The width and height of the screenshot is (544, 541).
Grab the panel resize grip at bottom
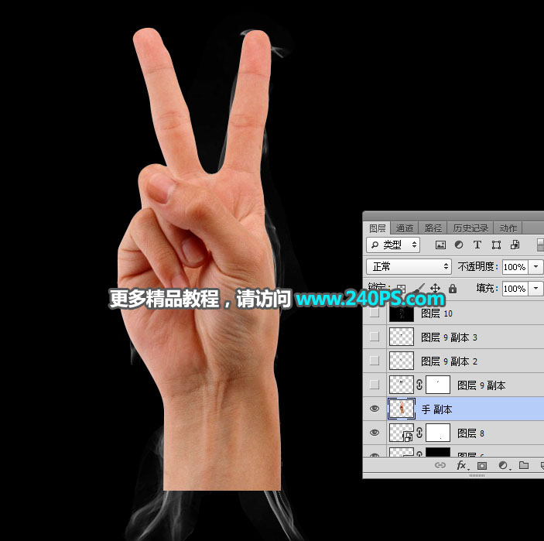[477, 475]
